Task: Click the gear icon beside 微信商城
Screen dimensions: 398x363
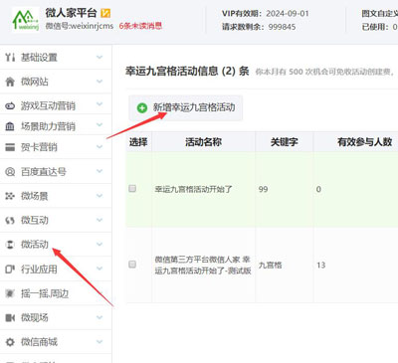Action: 10,342
